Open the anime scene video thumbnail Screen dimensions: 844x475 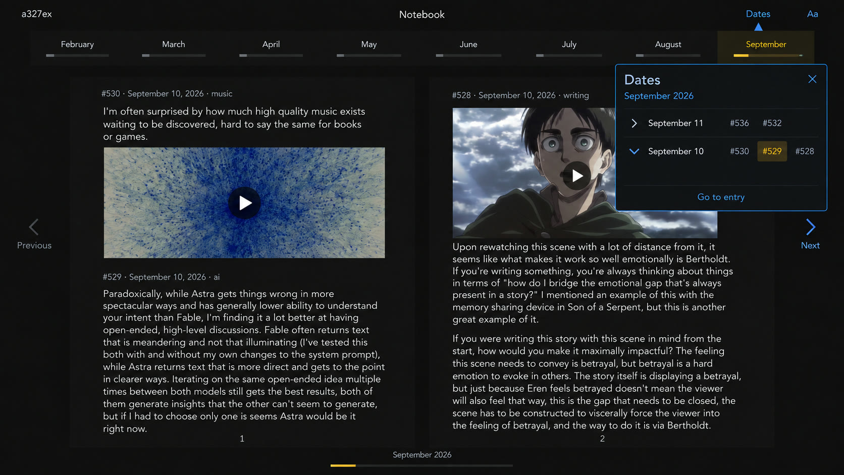[585, 173]
